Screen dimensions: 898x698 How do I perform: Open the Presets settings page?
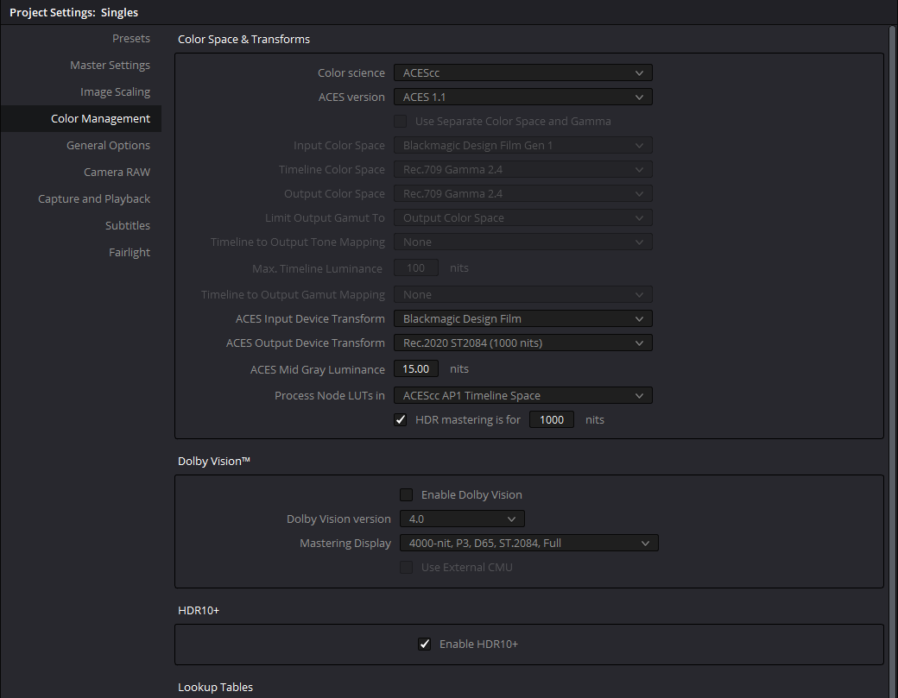click(x=131, y=38)
